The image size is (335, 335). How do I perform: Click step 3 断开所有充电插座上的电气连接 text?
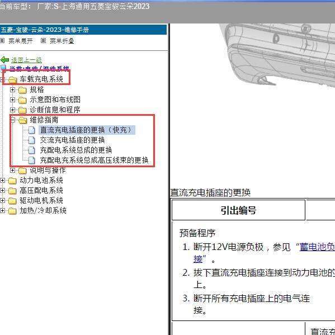(252, 305)
